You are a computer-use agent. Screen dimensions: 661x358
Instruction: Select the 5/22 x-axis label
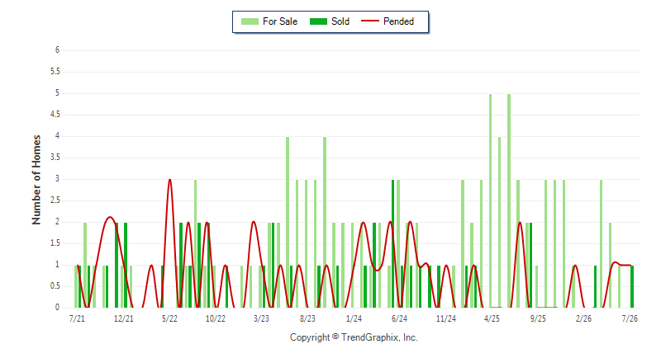(169, 318)
